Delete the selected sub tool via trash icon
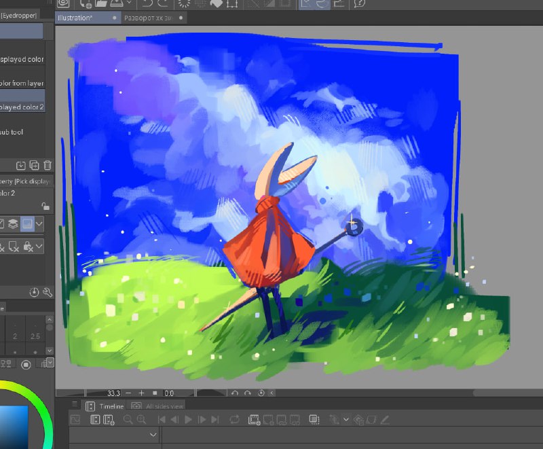Image resolution: width=543 pixels, height=449 pixels. [x=48, y=165]
